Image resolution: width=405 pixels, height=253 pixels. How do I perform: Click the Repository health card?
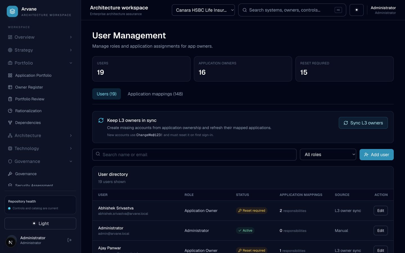(x=40, y=205)
